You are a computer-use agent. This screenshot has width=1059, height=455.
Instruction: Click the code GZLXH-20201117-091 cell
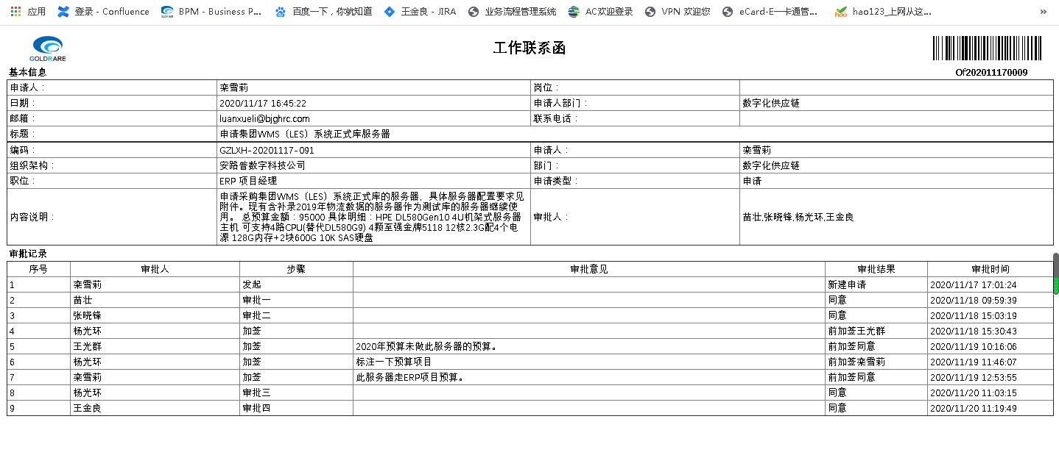point(373,150)
